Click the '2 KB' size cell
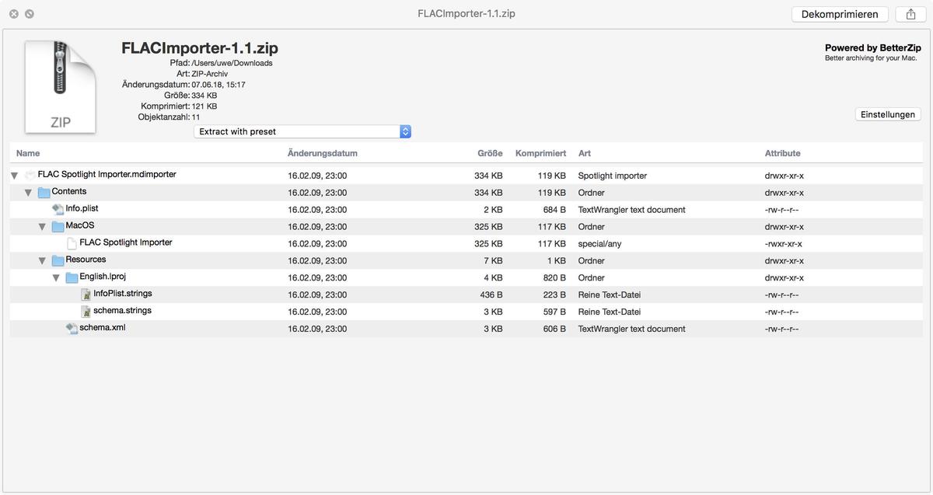933x495 pixels. (x=493, y=210)
